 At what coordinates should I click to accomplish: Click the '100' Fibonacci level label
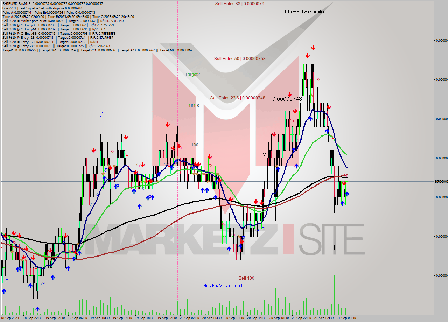(x=195, y=145)
